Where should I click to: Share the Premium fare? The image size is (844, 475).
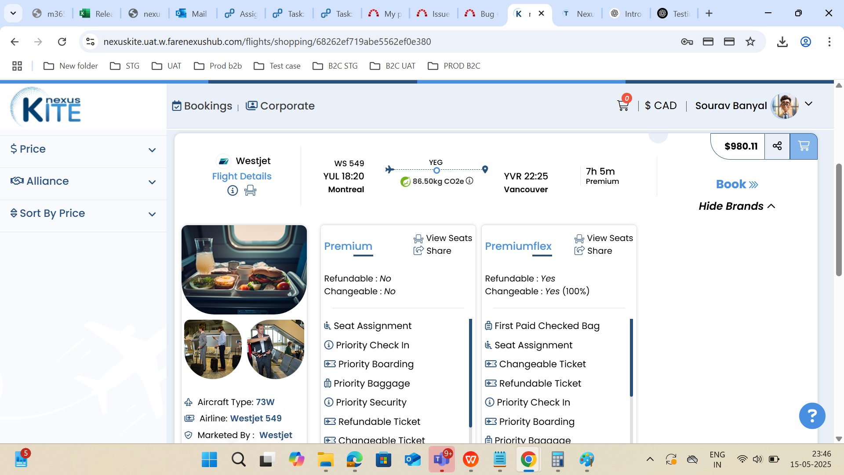(x=433, y=251)
